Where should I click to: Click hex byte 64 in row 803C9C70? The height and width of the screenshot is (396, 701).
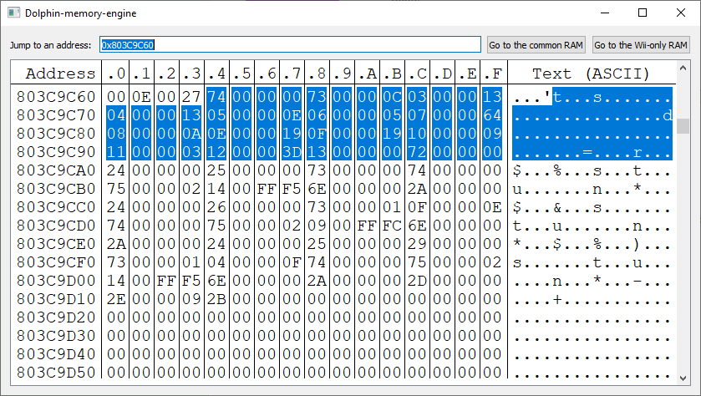[x=493, y=115]
